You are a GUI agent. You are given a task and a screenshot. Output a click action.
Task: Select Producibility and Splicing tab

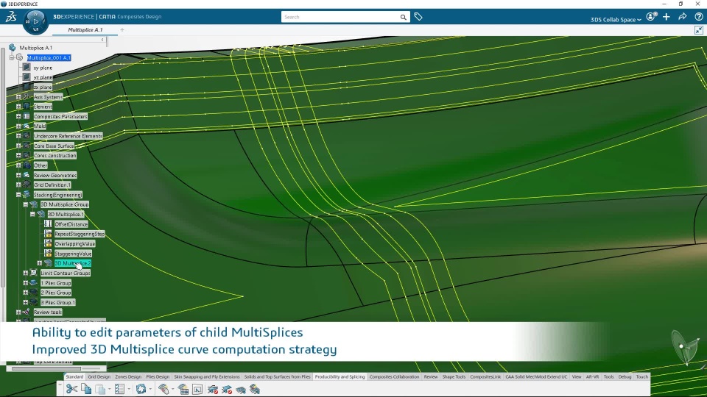pos(340,376)
